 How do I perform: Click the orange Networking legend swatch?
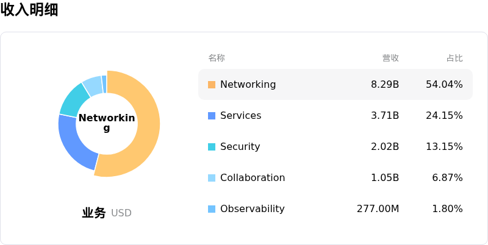click(x=212, y=85)
